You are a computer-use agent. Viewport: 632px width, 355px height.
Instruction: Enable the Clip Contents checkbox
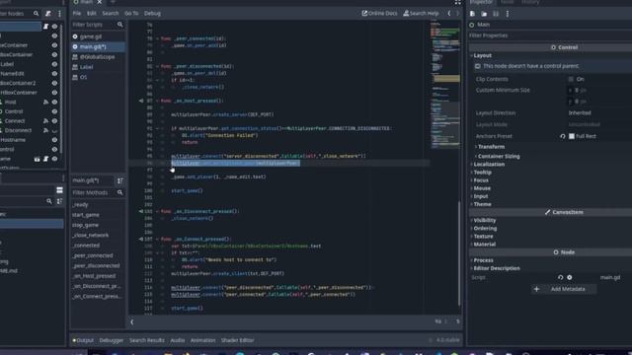click(x=571, y=79)
